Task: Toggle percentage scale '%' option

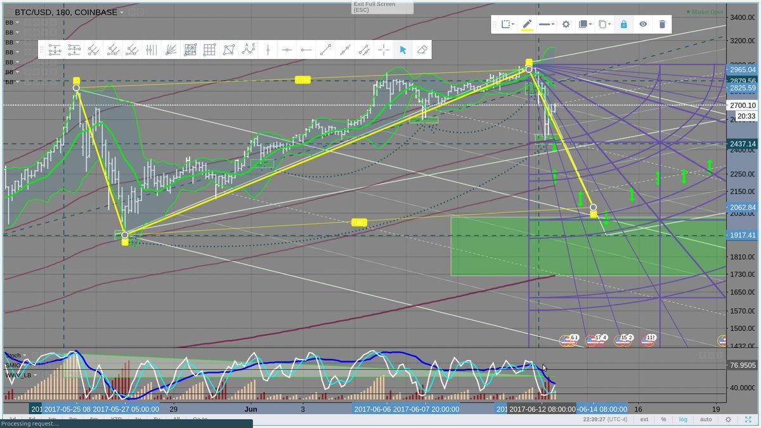Action: point(663,419)
